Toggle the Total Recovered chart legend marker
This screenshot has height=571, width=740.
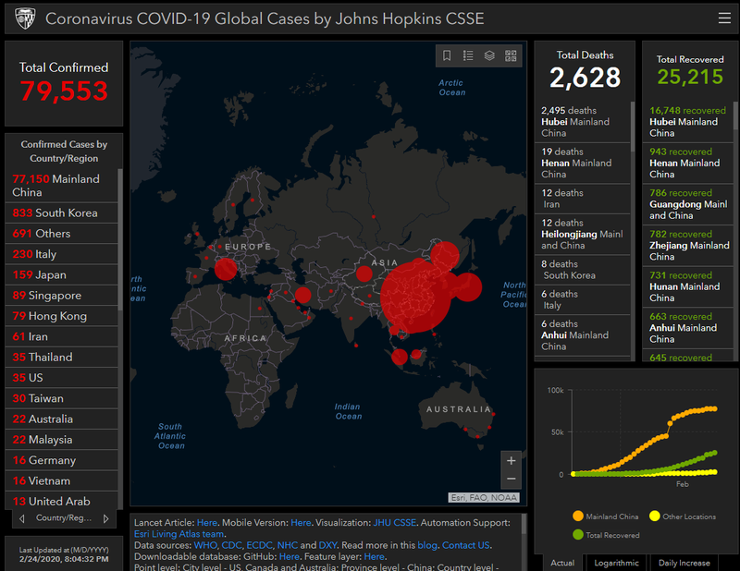click(577, 535)
